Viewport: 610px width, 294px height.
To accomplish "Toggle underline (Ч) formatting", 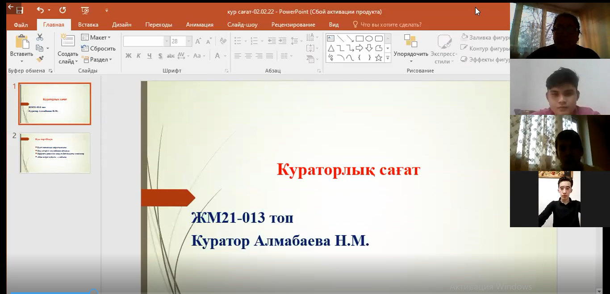I will click(x=149, y=56).
